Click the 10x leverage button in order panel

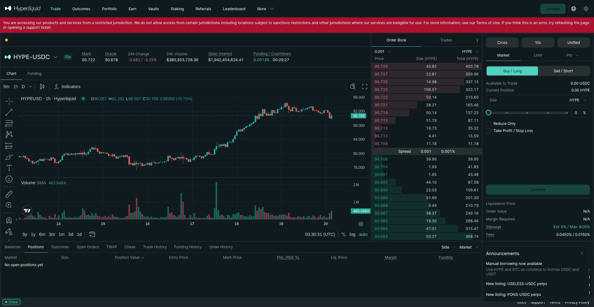click(x=538, y=43)
